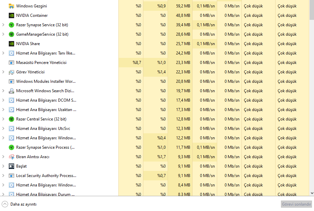Expand the Razer Central Service (32 bit) group

[x=3, y=119]
